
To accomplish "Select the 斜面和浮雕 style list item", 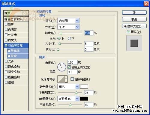I will [16, 45].
